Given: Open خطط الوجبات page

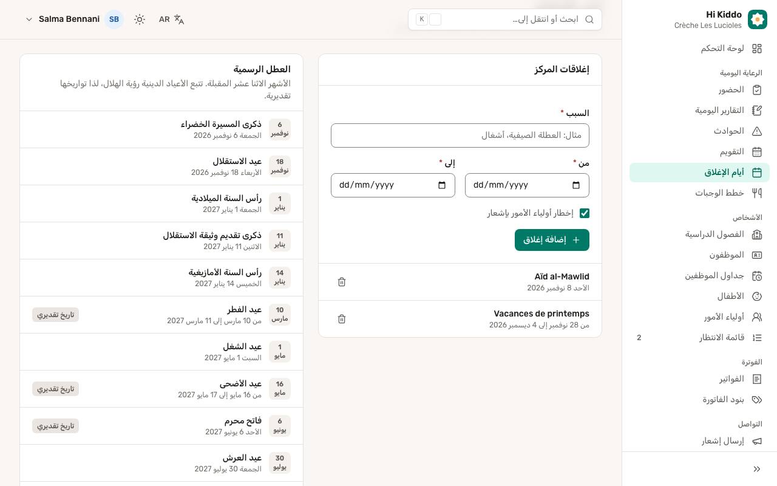Looking at the screenshot, I should 699,193.
